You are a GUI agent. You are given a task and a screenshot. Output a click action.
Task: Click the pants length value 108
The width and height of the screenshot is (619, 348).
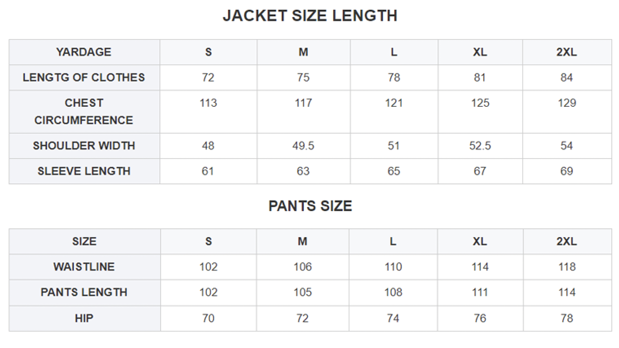(x=393, y=292)
